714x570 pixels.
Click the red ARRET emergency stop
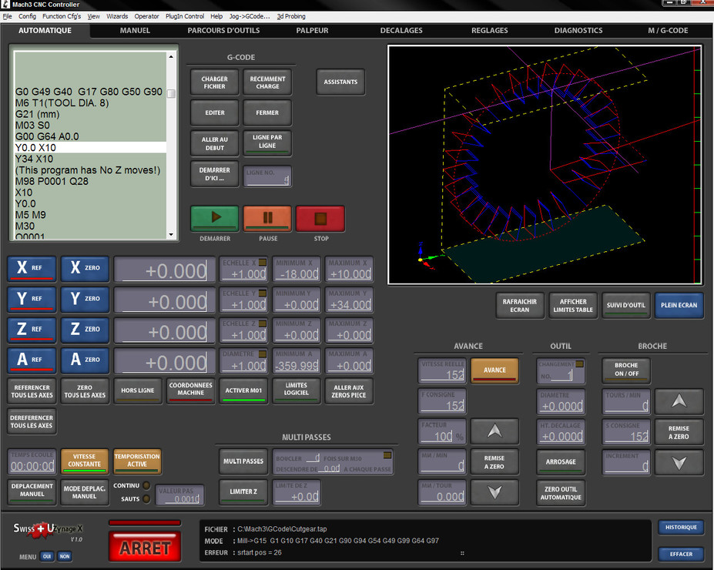[145, 548]
